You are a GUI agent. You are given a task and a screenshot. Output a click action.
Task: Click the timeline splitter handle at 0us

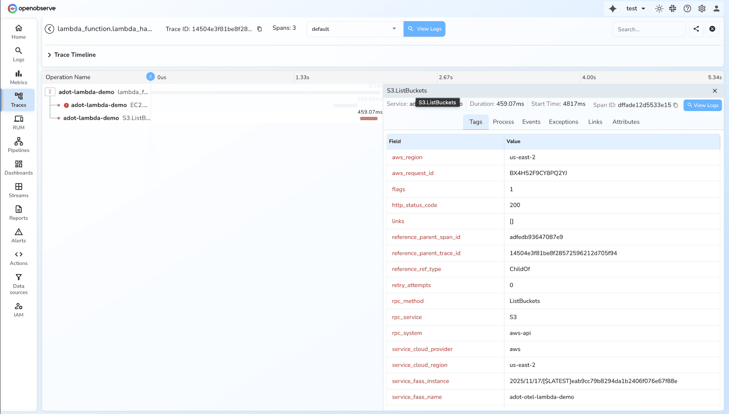(150, 76)
